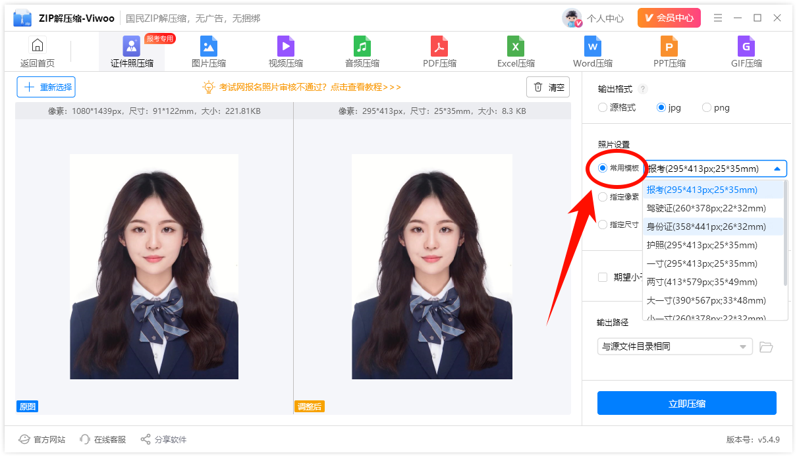797x457 pixels.
Task: Open the exam photo tutorial link
Action: 310,87
